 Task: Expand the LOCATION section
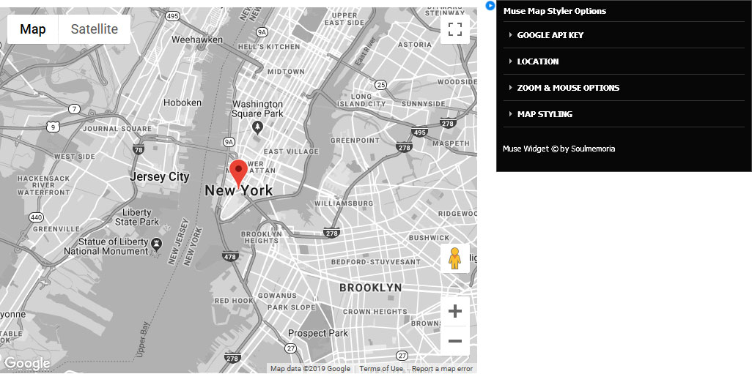pos(624,61)
